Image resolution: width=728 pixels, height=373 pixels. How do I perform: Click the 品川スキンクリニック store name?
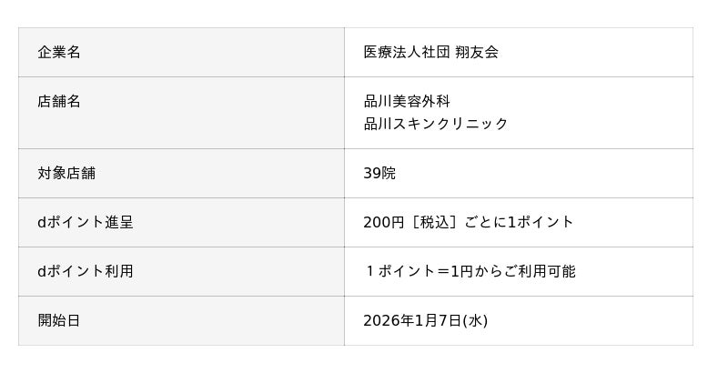point(436,124)
